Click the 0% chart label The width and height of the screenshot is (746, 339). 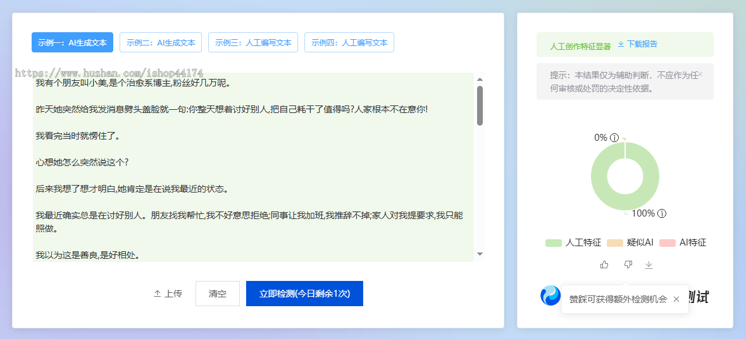(600, 138)
